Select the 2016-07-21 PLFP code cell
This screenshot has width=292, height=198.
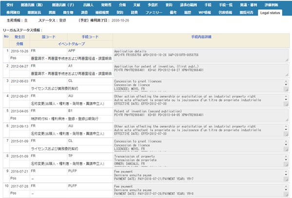[72, 171]
